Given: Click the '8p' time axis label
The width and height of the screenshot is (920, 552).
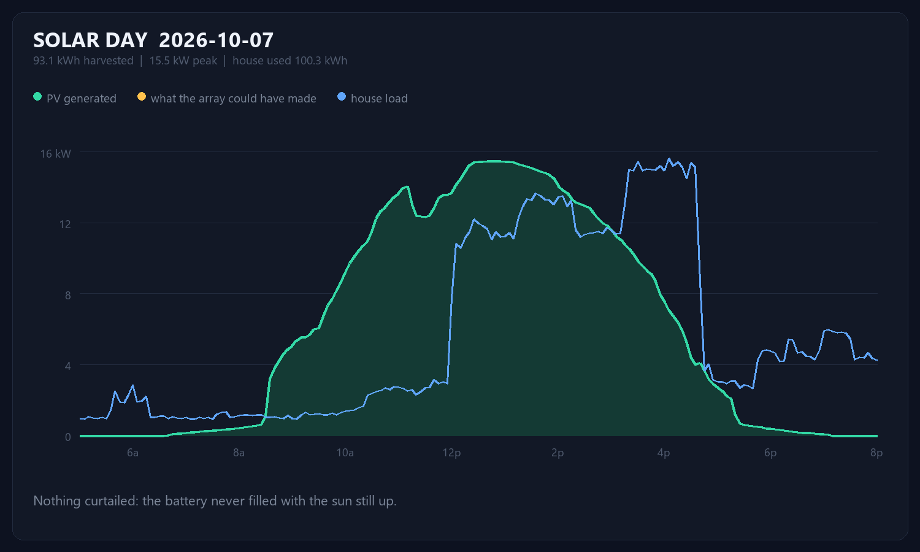Looking at the screenshot, I should 876,453.
